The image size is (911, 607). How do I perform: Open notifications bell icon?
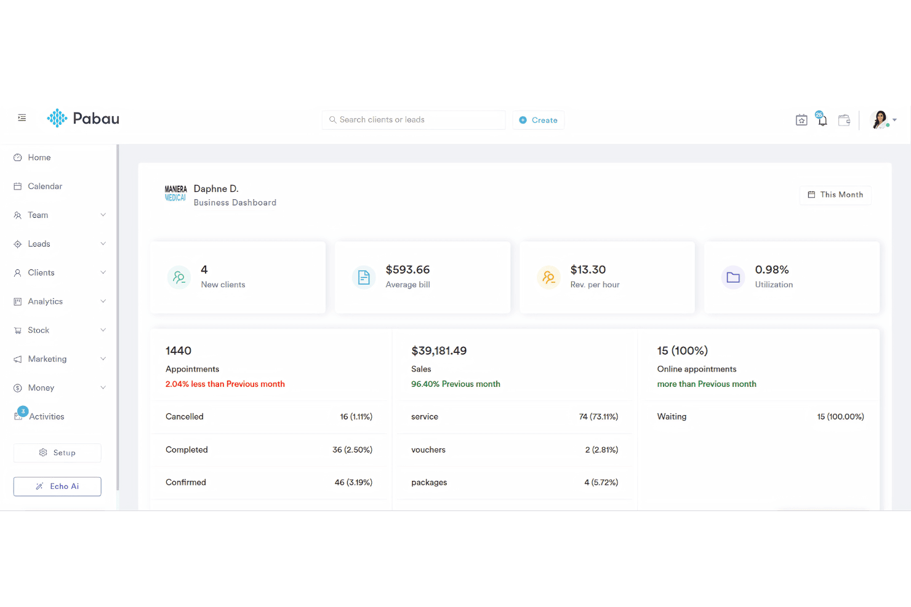822,119
